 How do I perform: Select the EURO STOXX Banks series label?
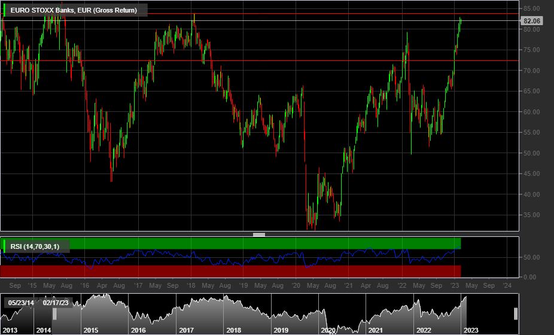pos(74,10)
